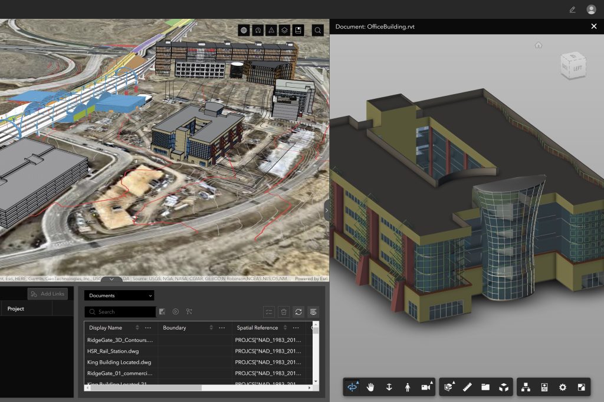Toggle the column visibility control in the table
This screenshot has width=604, height=402.
(x=269, y=312)
